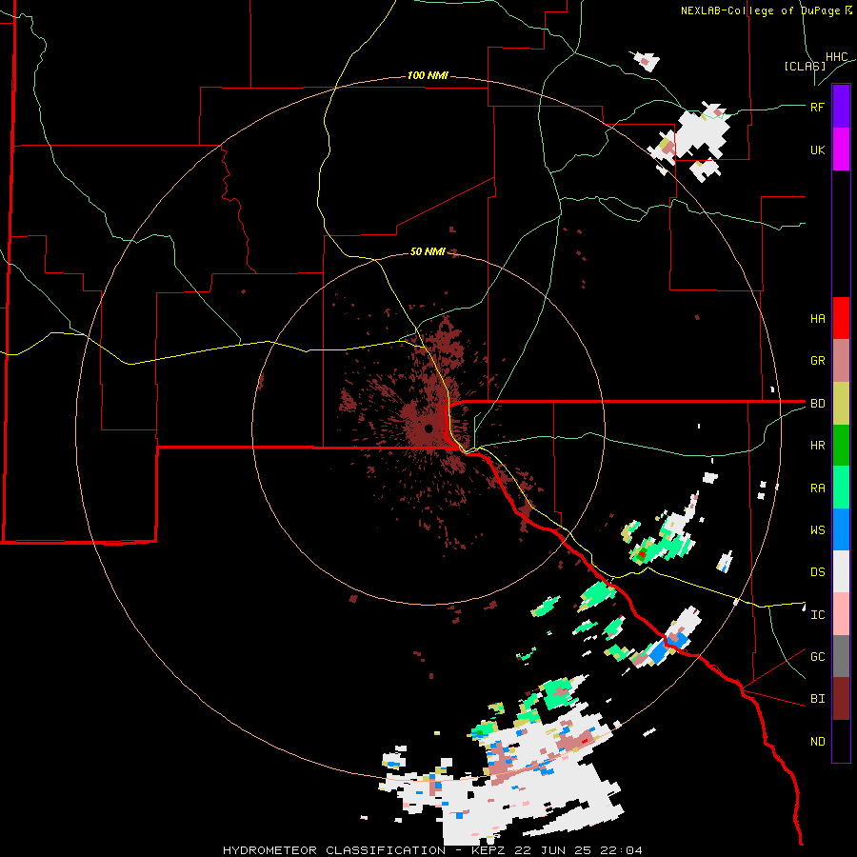Screen dimensions: 857x857
Task: Click the IC legend label
Action: click(x=818, y=615)
